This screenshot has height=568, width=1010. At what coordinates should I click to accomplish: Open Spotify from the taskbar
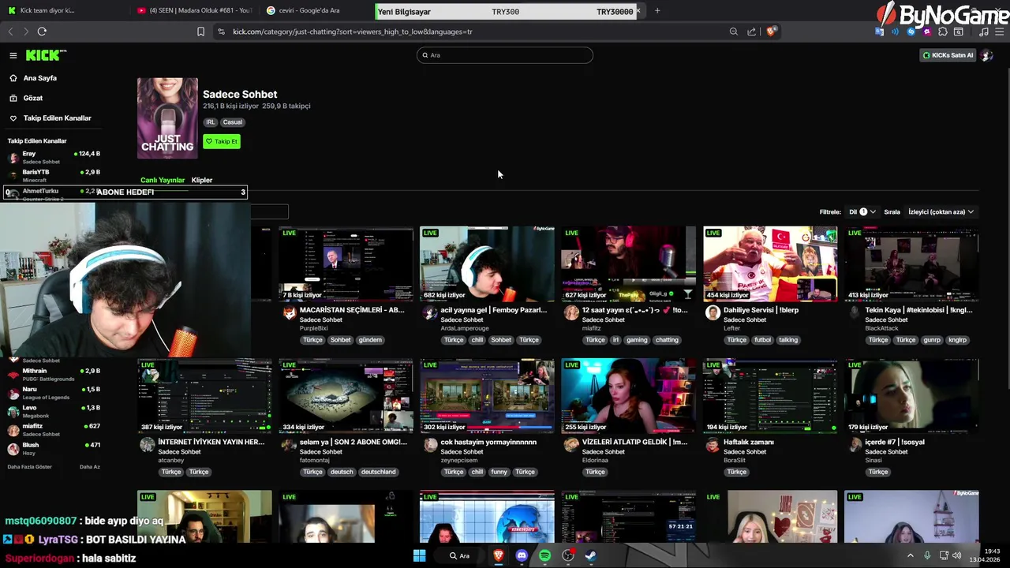point(544,555)
